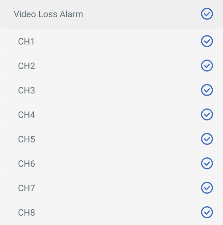This screenshot has height=225, width=223.
Task: Toggle the Video Loss Alarm master checkmark
Action: [207, 14]
